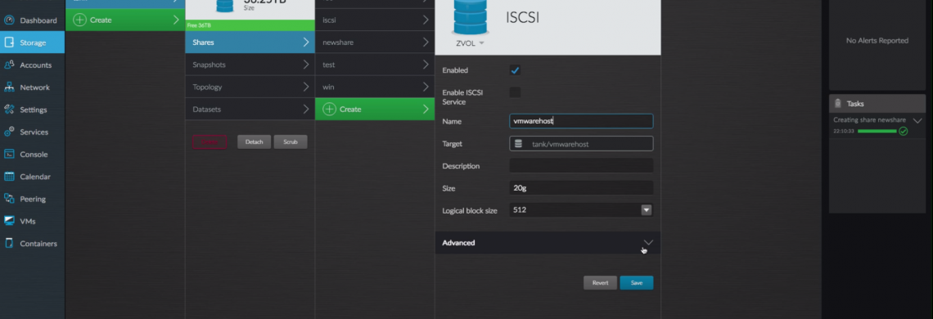Open the Console icon
The image size is (933, 319).
pyautogui.click(x=9, y=154)
